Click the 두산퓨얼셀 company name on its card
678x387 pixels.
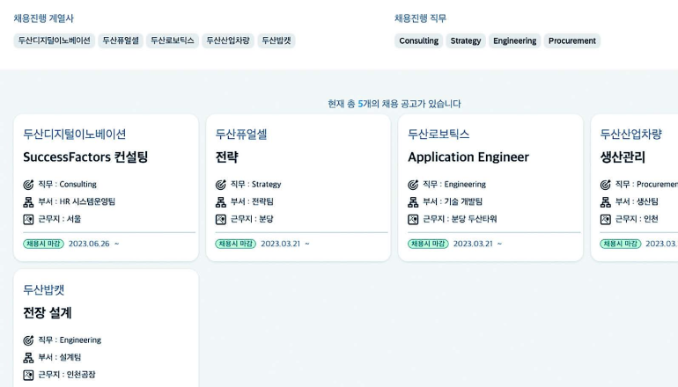click(241, 134)
